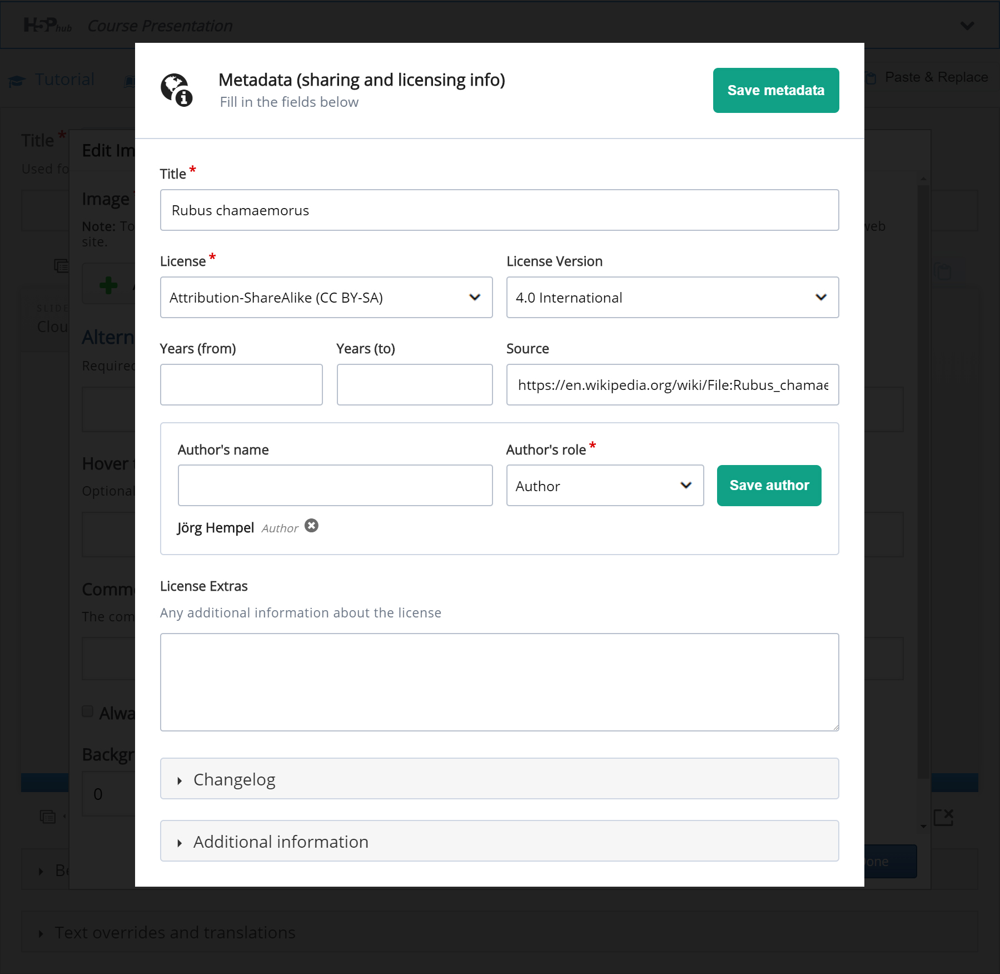Image resolution: width=1000 pixels, height=974 pixels.
Task: Click the metadata globe info icon
Action: click(177, 90)
